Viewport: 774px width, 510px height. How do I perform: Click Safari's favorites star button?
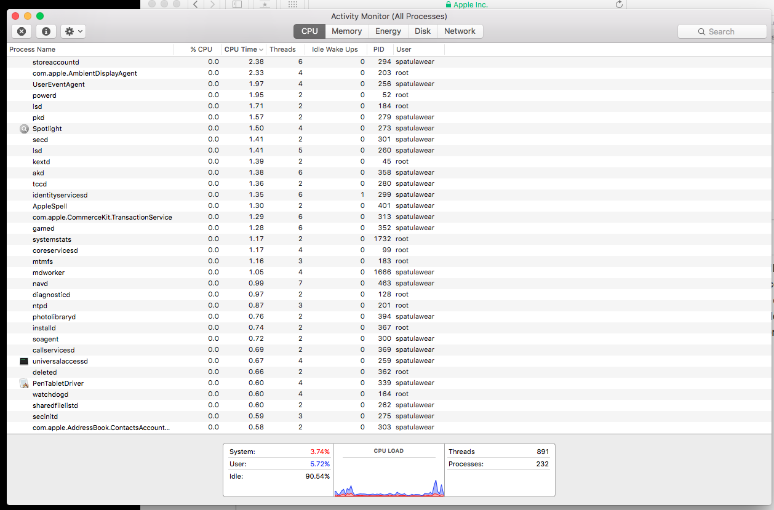[x=265, y=4]
